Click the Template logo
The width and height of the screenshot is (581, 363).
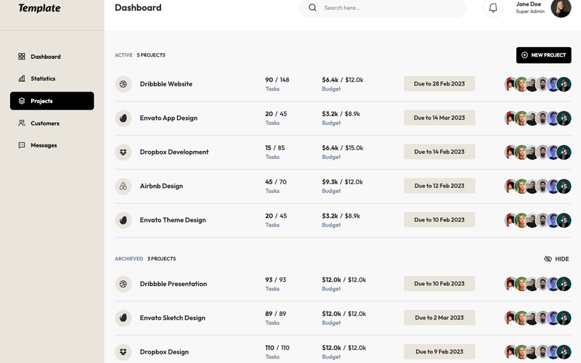tap(39, 8)
